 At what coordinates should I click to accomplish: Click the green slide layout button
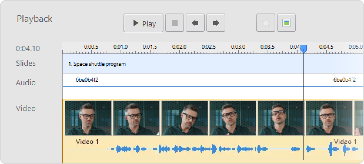click(286, 23)
